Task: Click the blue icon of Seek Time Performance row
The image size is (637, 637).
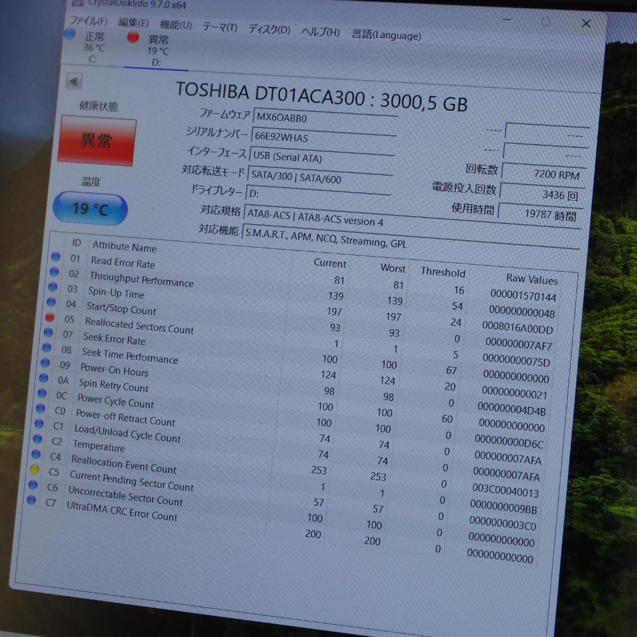Action: point(47,347)
